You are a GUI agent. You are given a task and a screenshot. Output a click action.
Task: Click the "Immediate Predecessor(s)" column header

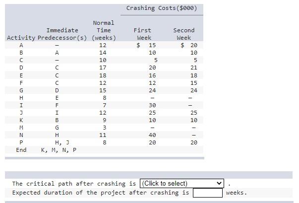pos(62,34)
